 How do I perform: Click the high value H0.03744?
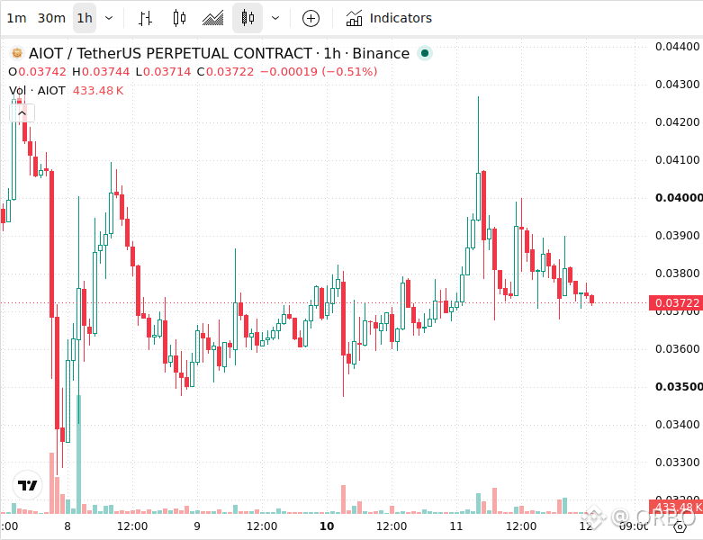[x=101, y=72]
